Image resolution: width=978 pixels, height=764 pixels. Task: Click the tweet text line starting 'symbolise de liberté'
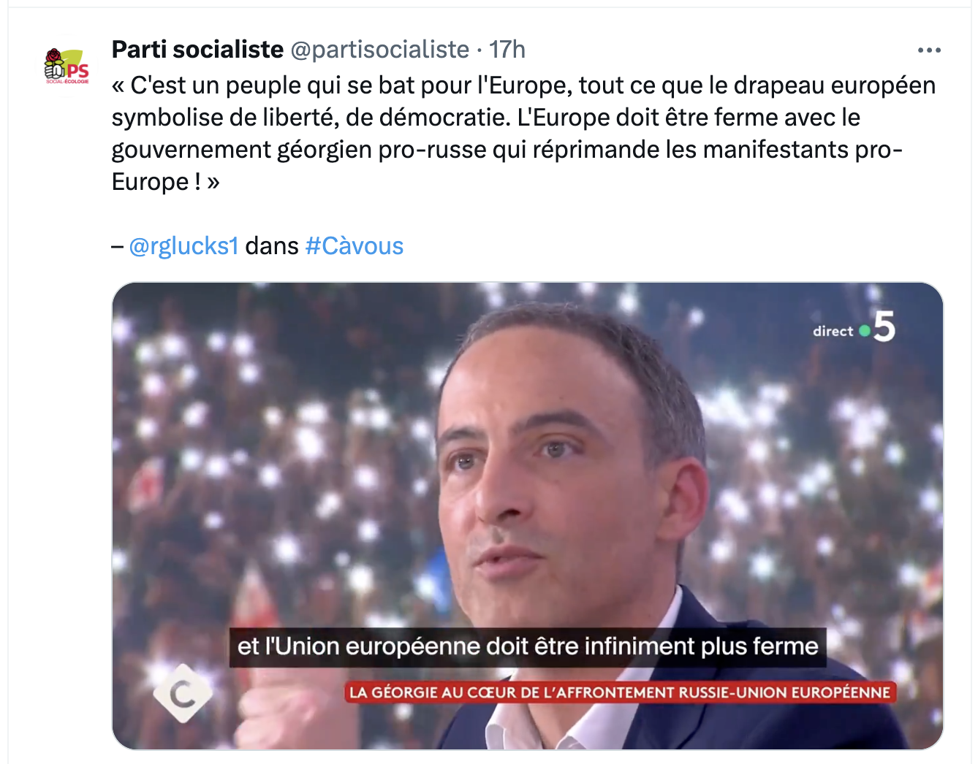486,118
